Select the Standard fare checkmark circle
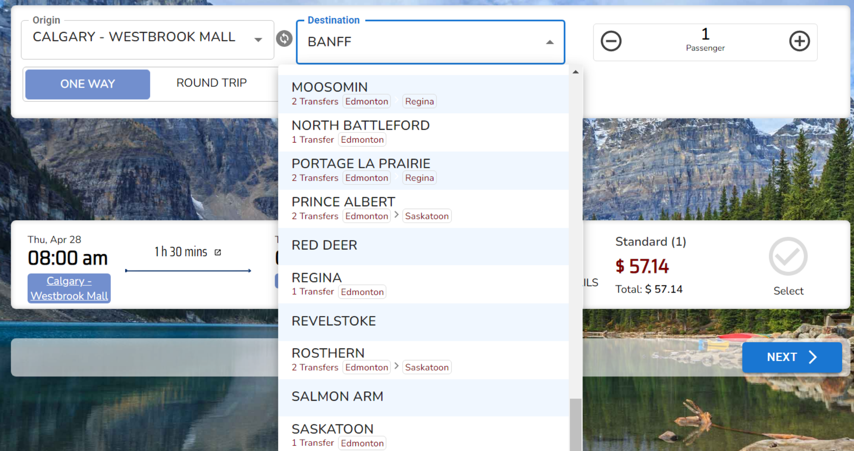This screenshot has height=451, width=854. [788, 256]
